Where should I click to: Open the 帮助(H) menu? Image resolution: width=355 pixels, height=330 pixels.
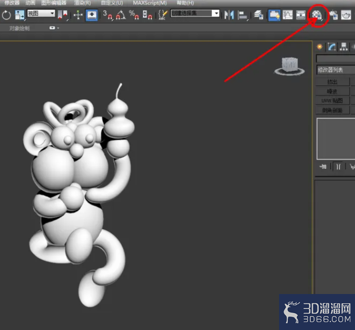[x=185, y=3]
